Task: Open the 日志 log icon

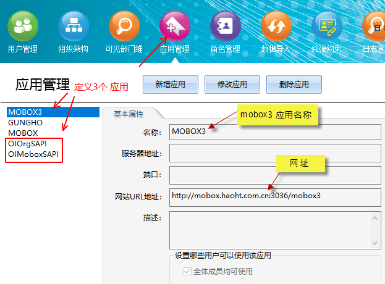Action: click(374, 26)
